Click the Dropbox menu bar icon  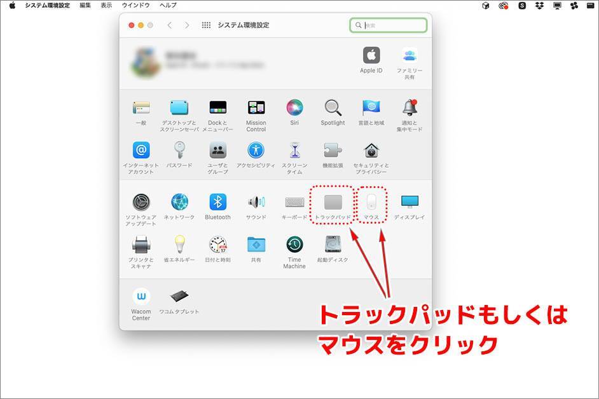[x=539, y=5]
